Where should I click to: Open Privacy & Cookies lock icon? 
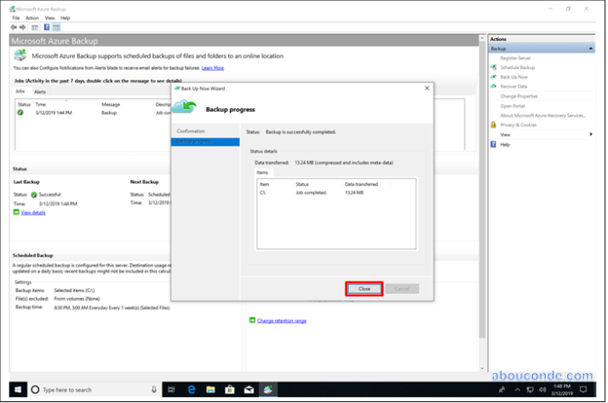coord(493,124)
